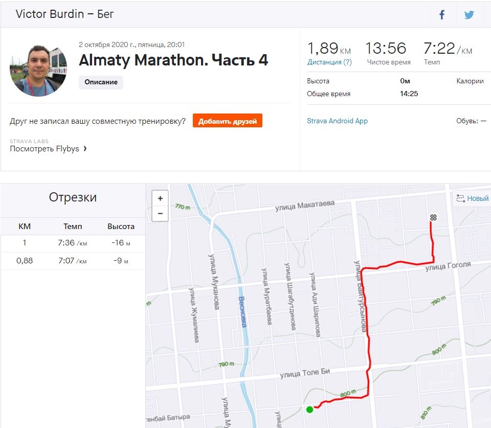Click the Высота column header in splits
The image size is (491, 428).
click(x=121, y=227)
